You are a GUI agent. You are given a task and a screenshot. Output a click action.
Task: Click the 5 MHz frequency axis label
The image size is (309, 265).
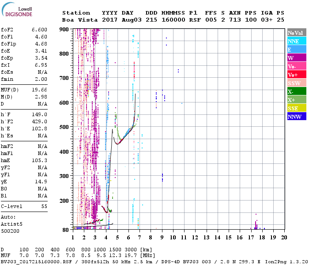pos(117,238)
